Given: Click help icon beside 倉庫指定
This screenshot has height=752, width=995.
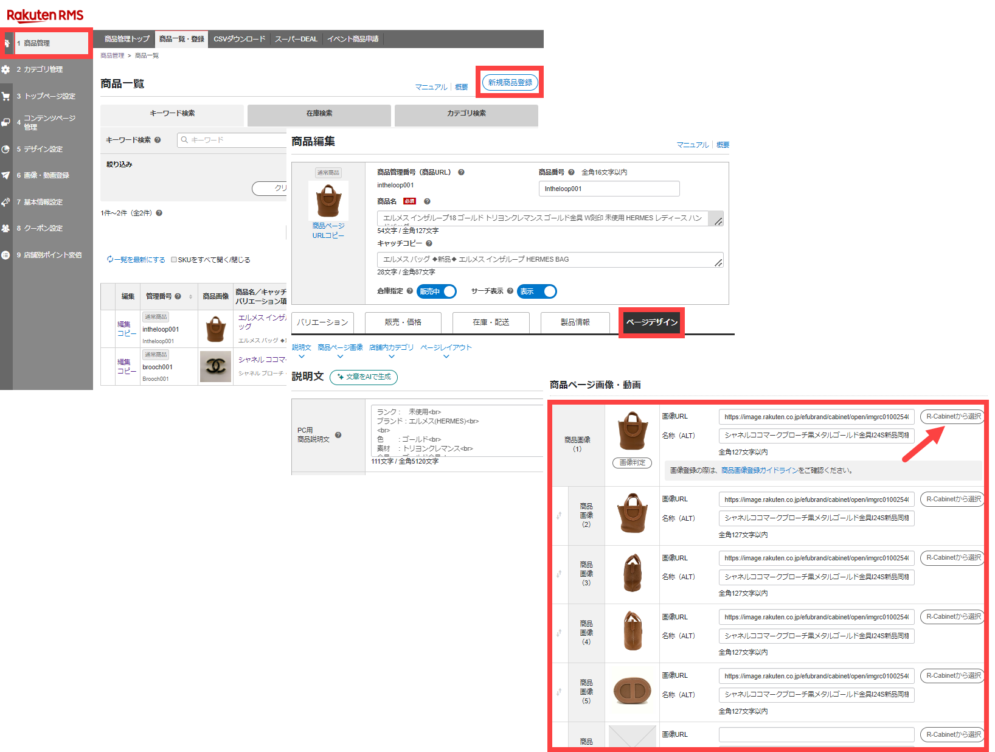Looking at the screenshot, I should click(410, 291).
